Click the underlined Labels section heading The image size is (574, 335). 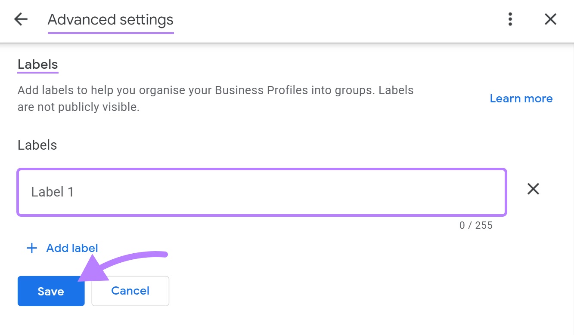(37, 65)
